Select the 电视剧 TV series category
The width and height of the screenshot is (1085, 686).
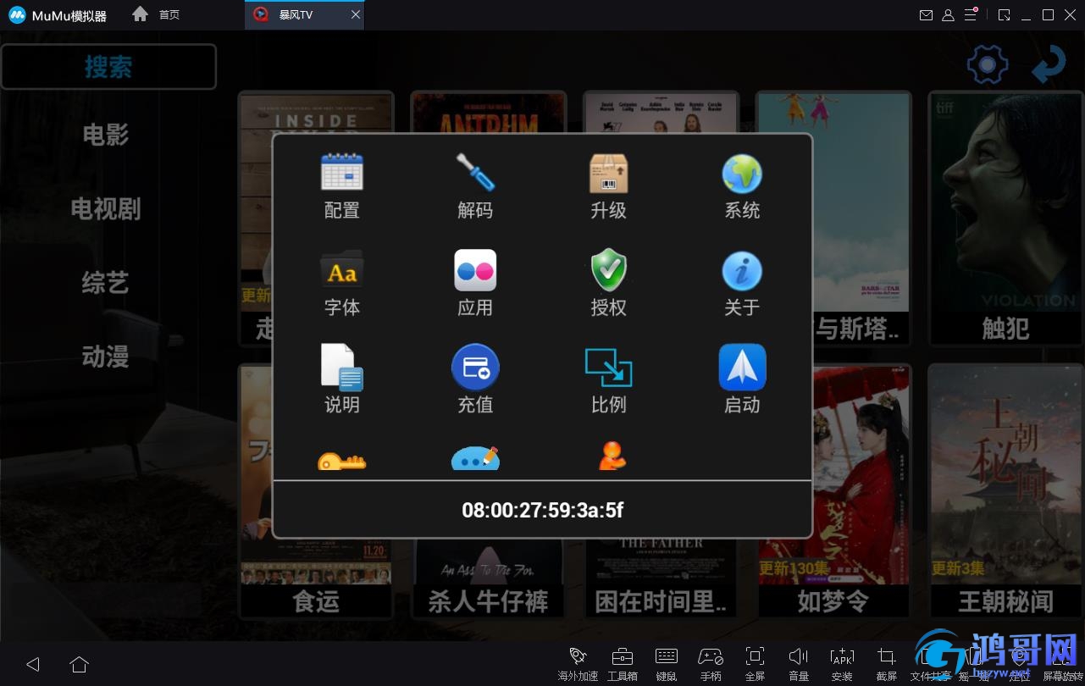(x=106, y=208)
